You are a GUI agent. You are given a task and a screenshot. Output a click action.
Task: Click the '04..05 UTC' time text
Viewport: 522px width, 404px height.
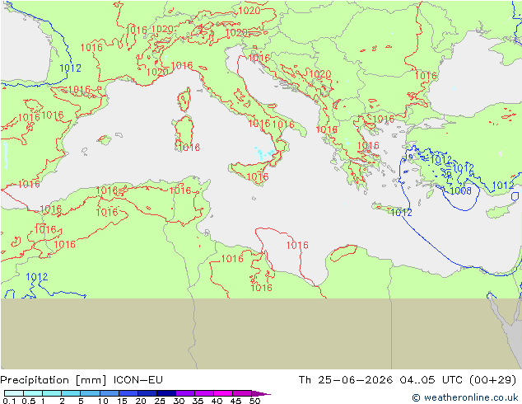(431, 380)
